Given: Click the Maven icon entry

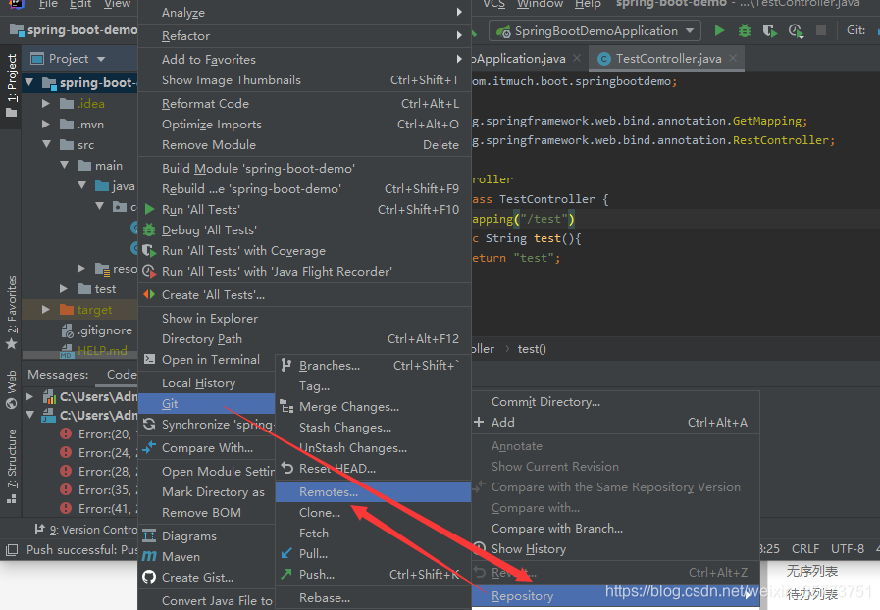Looking at the screenshot, I should (x=149, y=557).
